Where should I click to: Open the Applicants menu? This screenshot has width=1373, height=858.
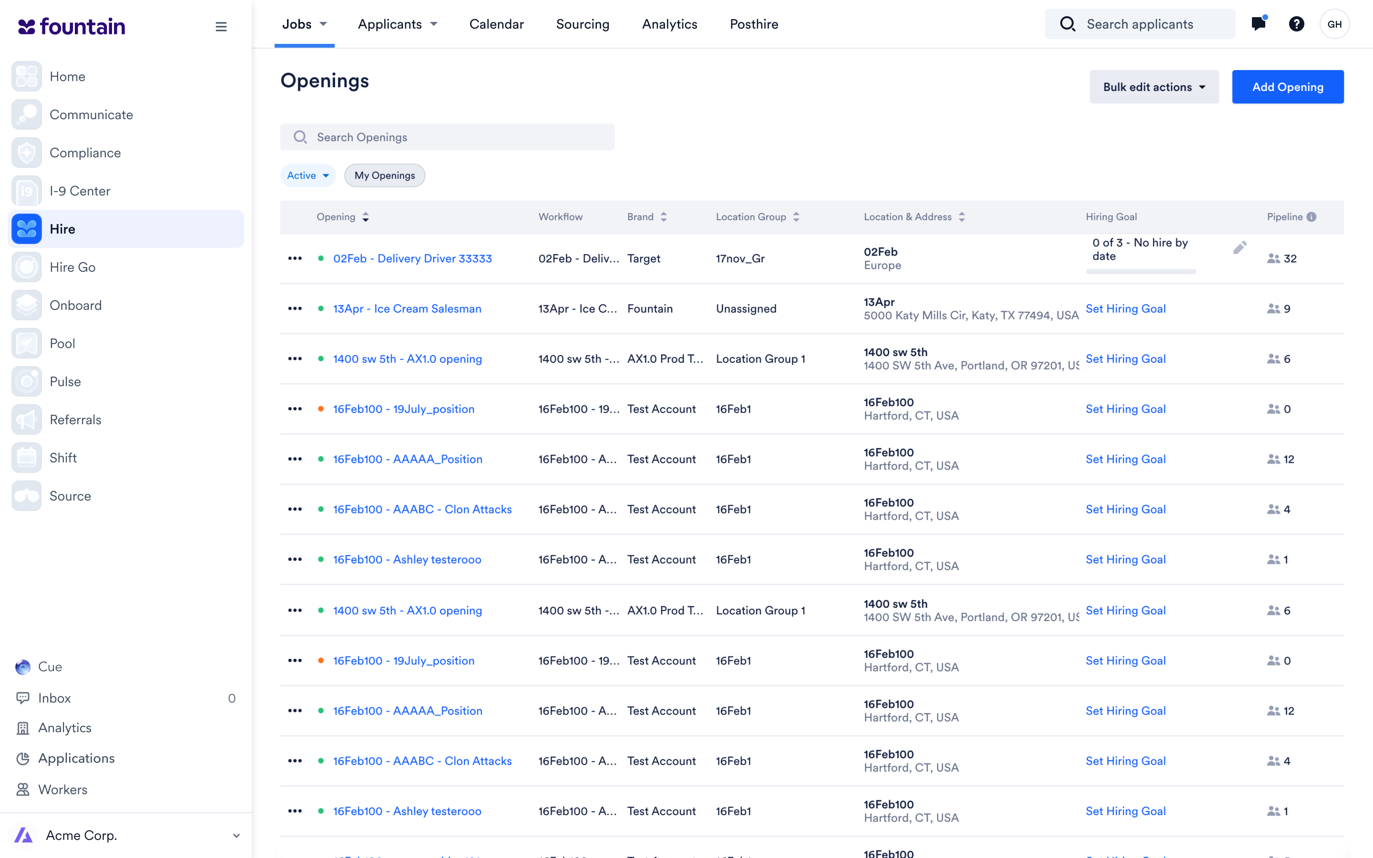click(x=397, y=24)
